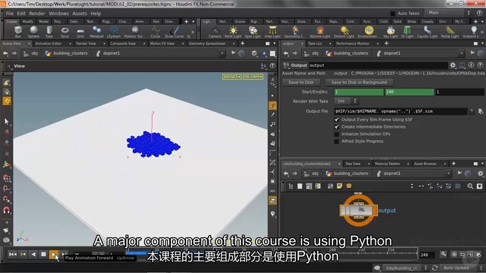Screen dimensions: 486x273
Task: Add an Environment Light from the shelf
Action: (369, 32)
